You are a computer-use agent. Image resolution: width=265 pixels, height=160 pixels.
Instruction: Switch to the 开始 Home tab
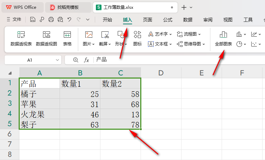click(x=107, y=20)
